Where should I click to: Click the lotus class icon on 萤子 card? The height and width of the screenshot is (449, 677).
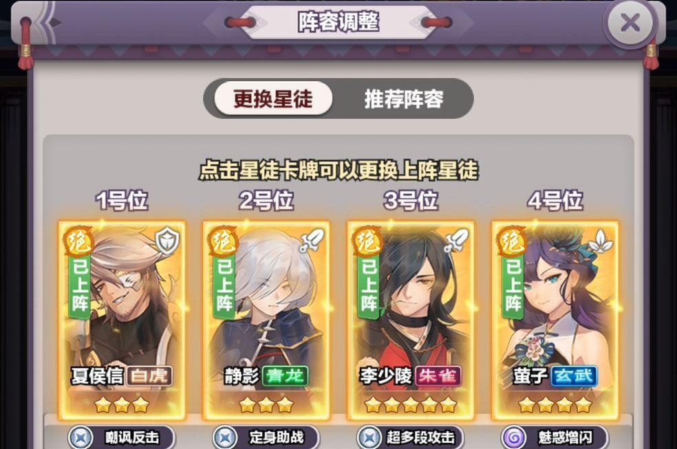[x=601, y=241]
